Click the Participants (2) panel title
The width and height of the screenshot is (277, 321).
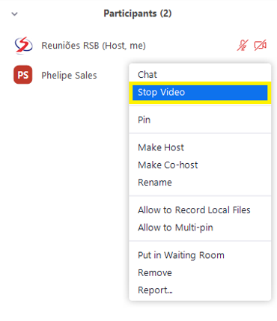pos(138,13)
